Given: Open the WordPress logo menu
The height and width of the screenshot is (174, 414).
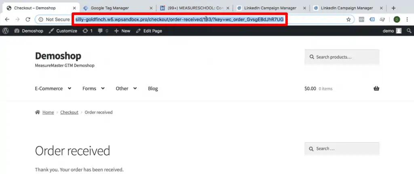Looking at the screenshot, I should (6, 31).
